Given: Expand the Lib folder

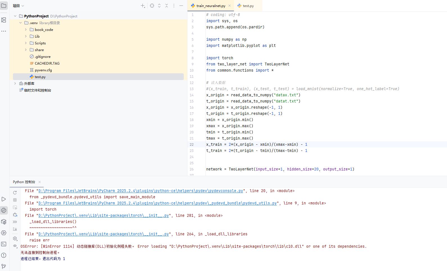Looking at the screenshot, I should (26, 36).
